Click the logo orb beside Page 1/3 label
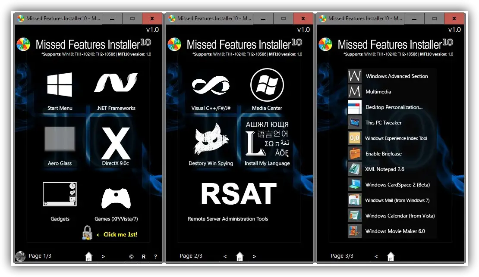Image resolution: width=479 pixels, height=277 pixels. click(20, 256)
